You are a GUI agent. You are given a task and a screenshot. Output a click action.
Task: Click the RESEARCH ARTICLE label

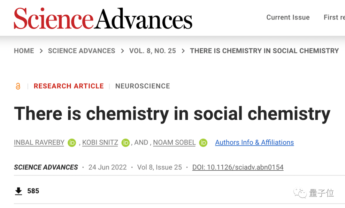69,86
